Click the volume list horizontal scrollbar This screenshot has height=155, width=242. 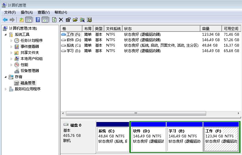[x=136, y=113]
